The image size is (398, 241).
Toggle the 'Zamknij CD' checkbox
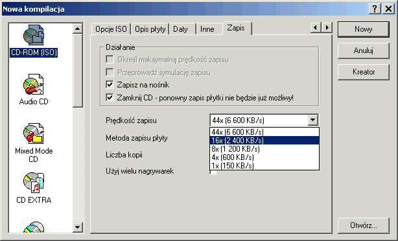[x=110, y=97]
